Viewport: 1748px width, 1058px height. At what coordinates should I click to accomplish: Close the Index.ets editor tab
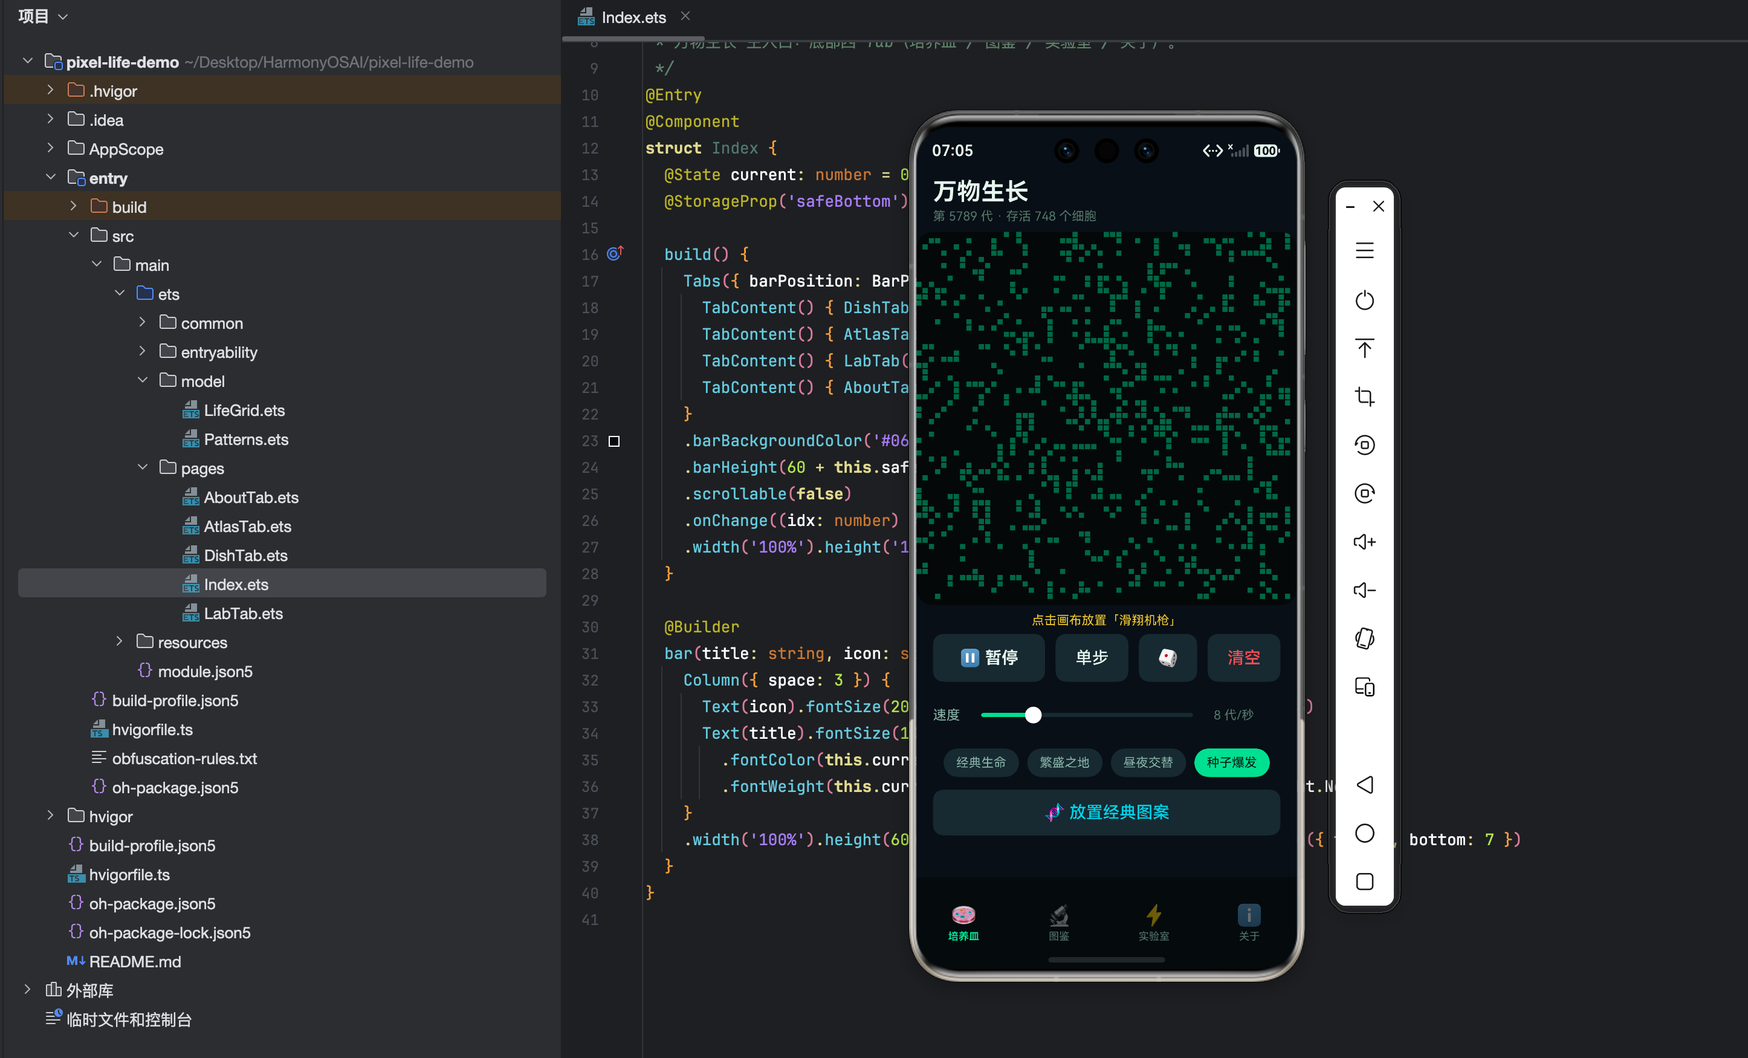pos(685,16)
